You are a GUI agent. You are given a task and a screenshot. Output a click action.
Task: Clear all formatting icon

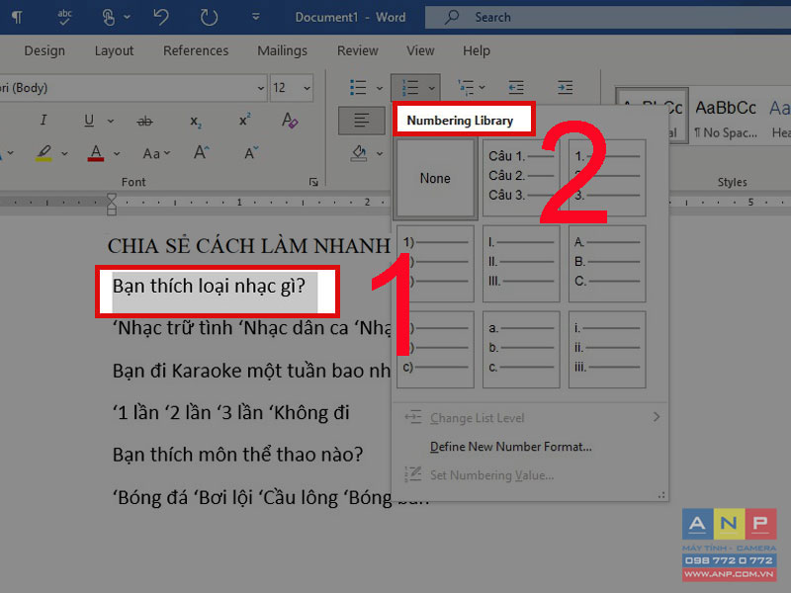(x=290, y=121)
